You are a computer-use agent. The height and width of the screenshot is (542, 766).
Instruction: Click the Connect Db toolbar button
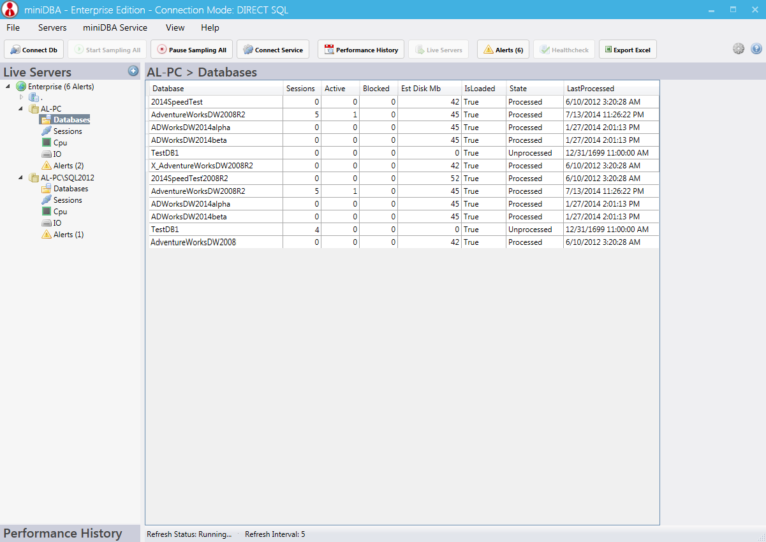(x=34, y=50)
